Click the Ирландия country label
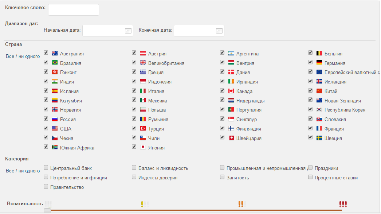381x214 pixels. (x=247, y=82)
